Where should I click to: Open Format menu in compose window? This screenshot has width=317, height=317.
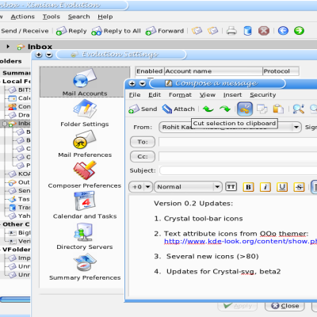pos(180,95)
